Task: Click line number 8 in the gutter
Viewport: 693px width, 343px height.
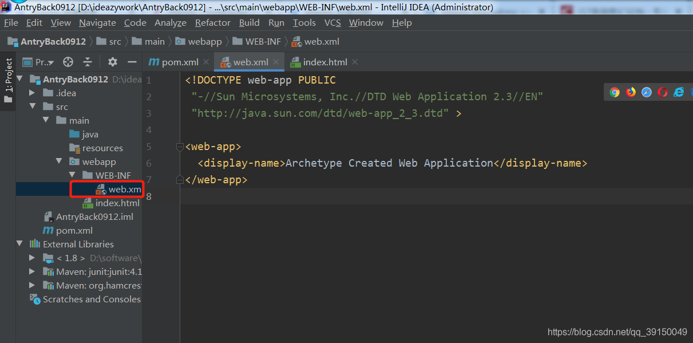Action: click(x=149, y=196)
